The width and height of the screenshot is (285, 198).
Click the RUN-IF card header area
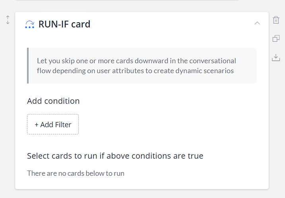(x=142, y=24)
